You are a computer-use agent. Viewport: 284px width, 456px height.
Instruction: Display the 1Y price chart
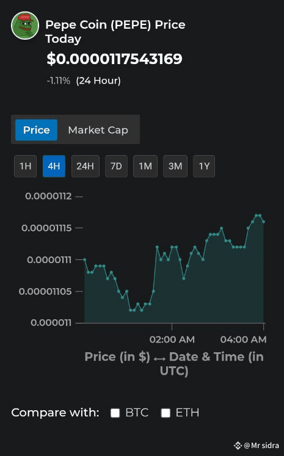pos(204,166)
